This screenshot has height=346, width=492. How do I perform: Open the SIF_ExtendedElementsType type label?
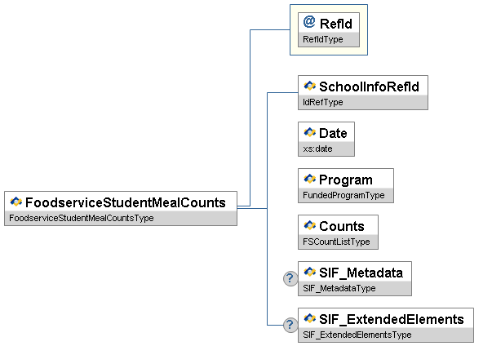357,335
